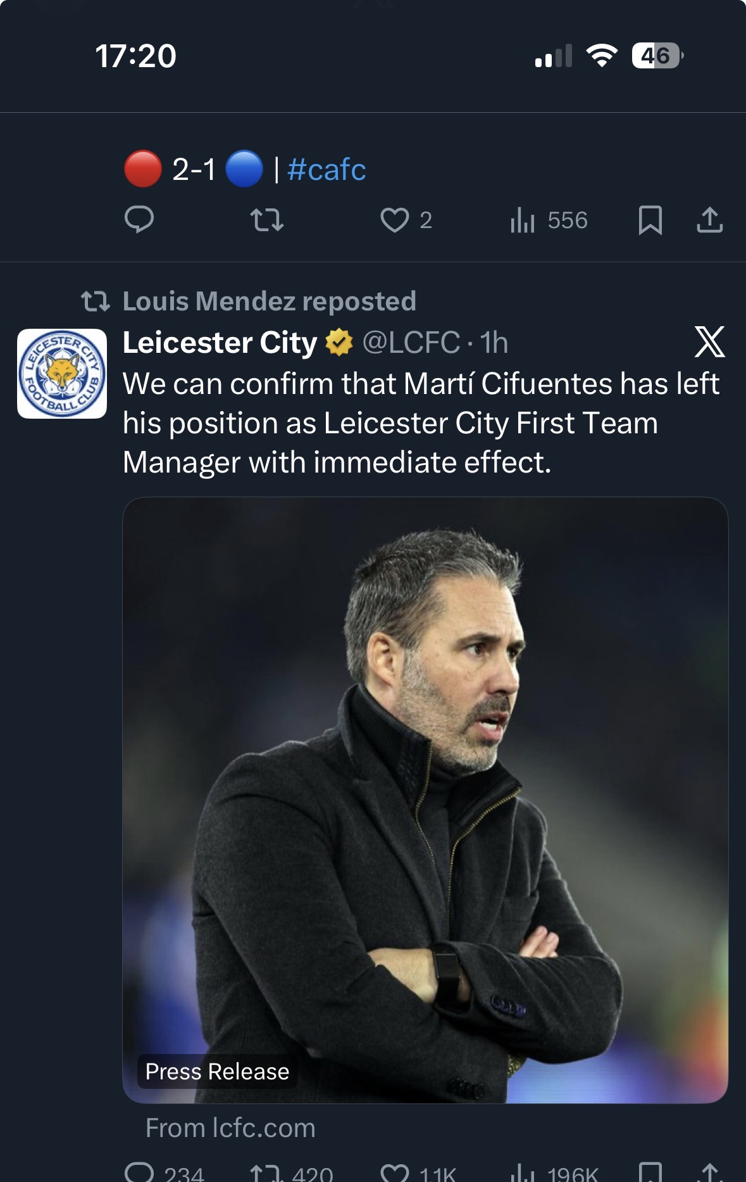
Task: Repost the #cafc 2-1 score post
Action: pos(266,220)
